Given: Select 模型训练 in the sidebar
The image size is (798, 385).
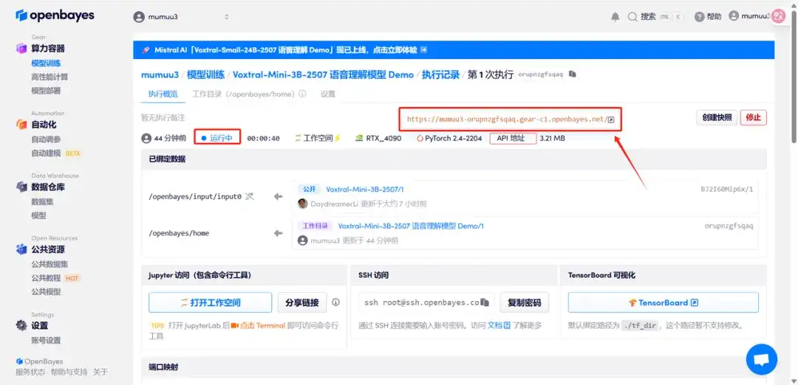Looking at the screenshot, I should click(47, 63).
